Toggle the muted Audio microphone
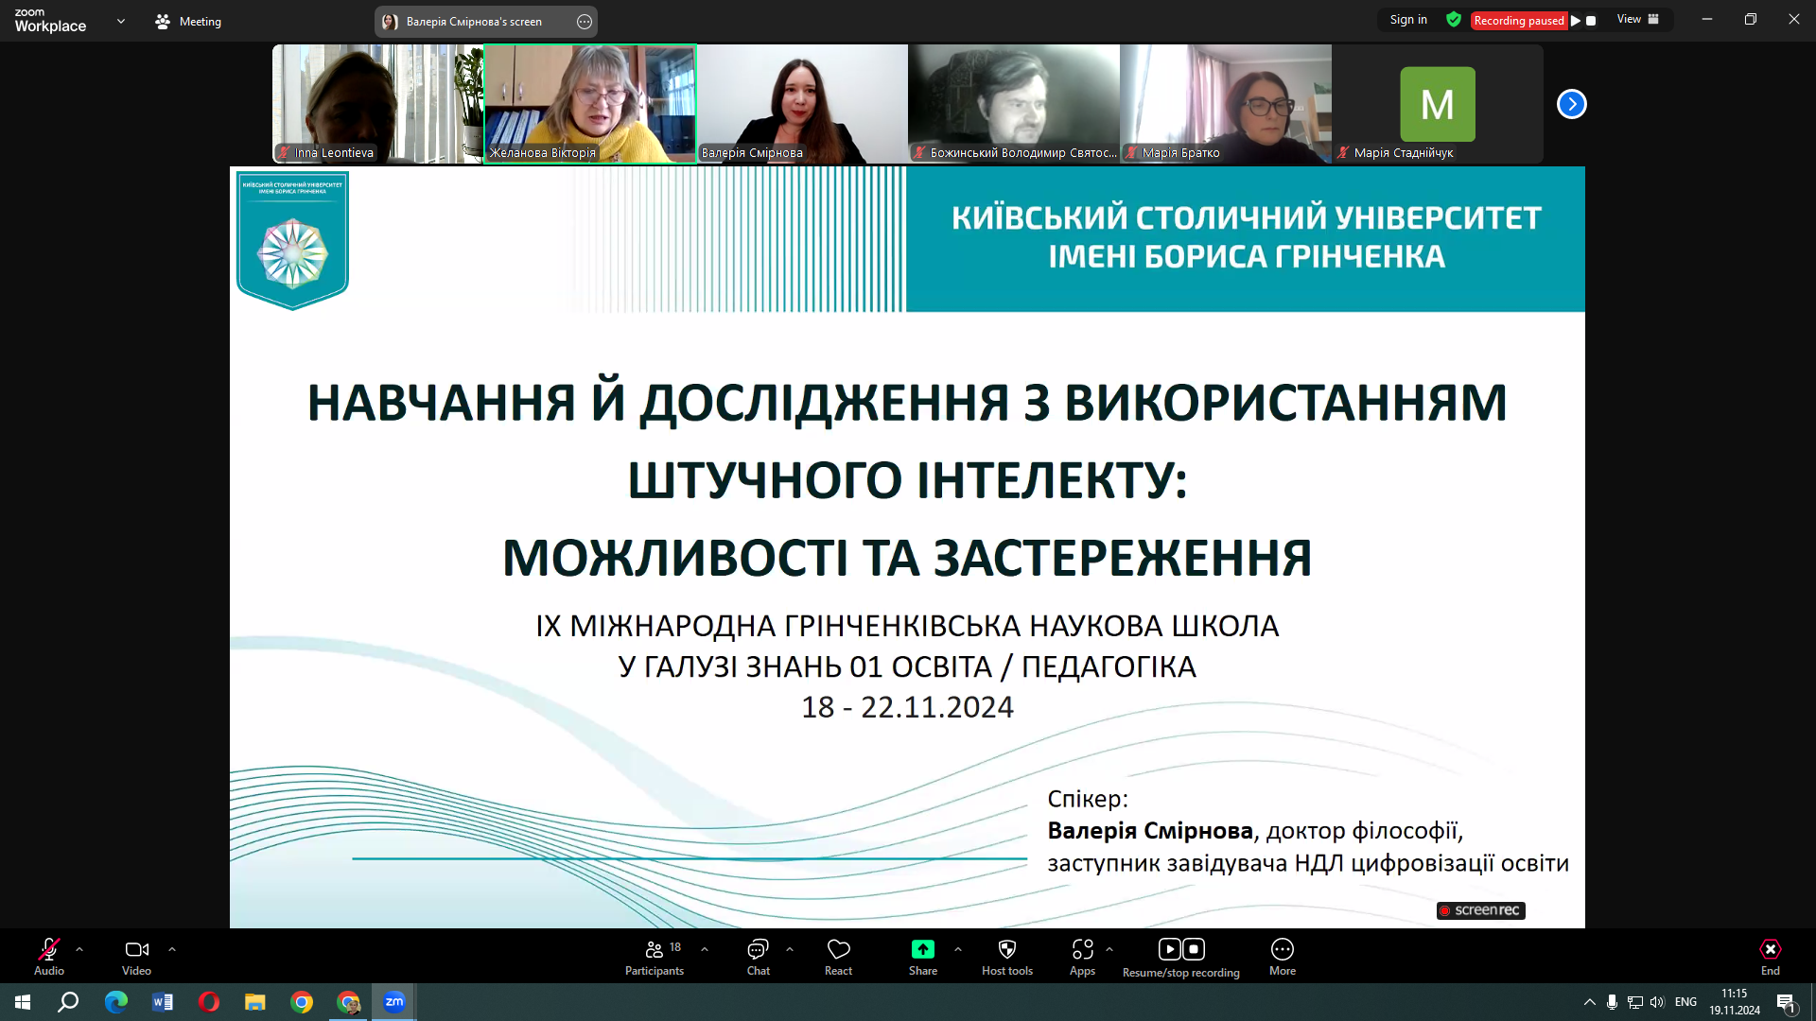This screenshot has width=1816, height=1021. click(49, 949)
